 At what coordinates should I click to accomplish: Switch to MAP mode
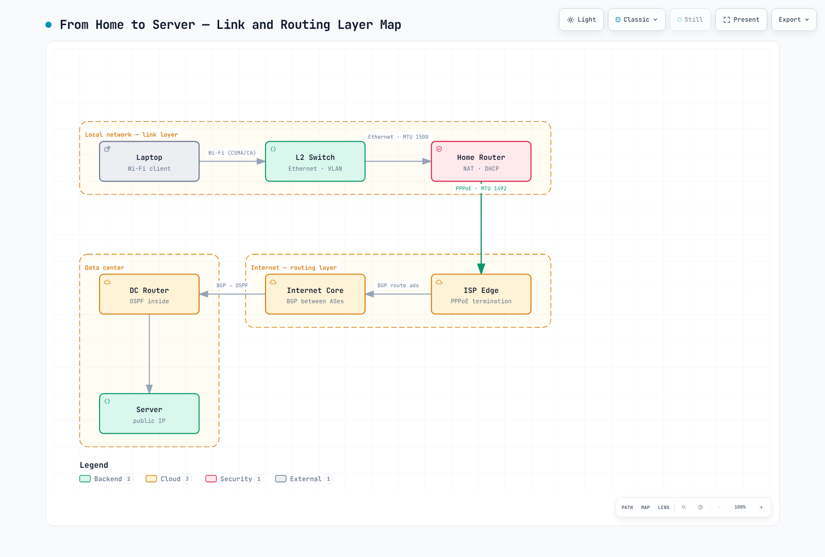[x=646, y=507]
